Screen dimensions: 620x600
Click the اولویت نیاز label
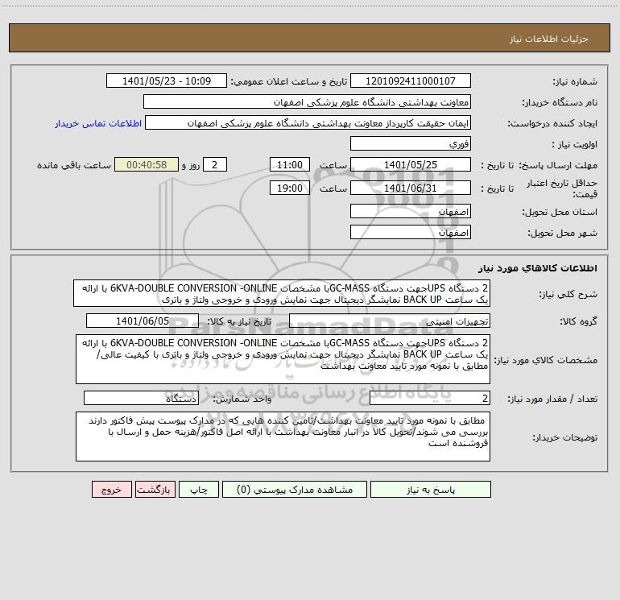click(575, 144)
